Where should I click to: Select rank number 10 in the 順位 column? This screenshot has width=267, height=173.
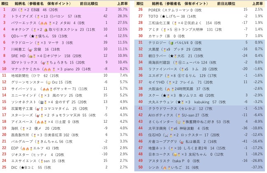point(5,69)
